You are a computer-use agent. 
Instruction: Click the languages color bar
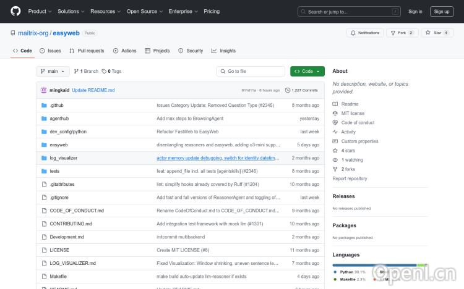tap(379, 264)
